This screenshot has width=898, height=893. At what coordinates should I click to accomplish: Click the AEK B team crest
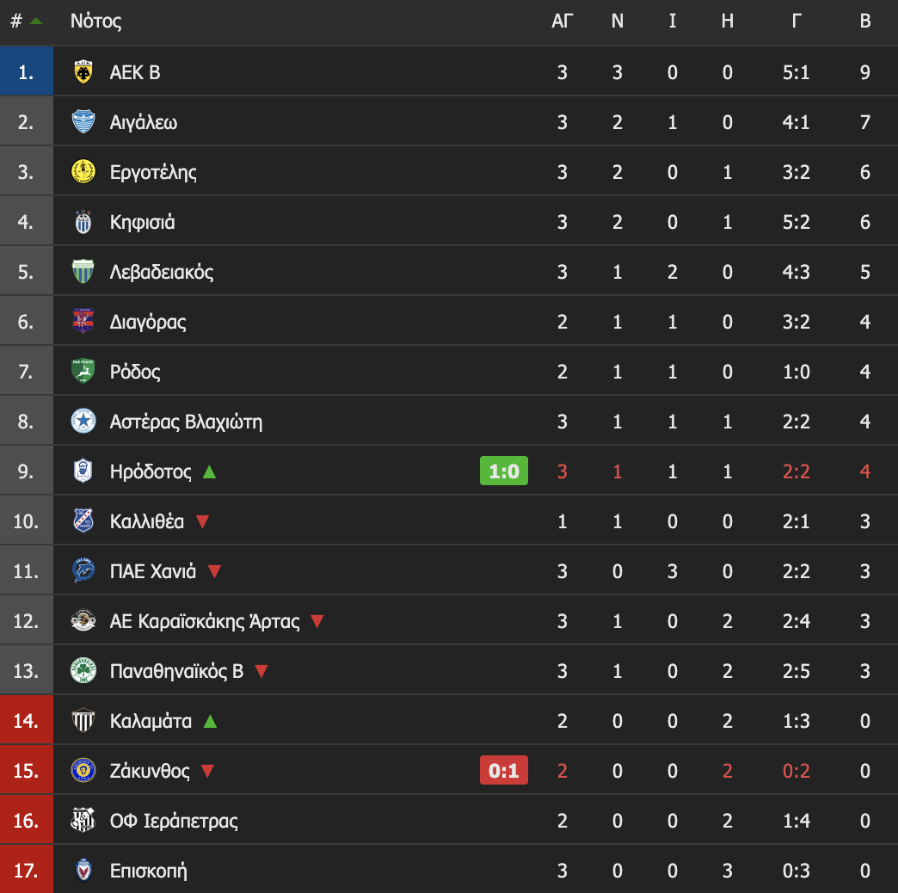83,72
